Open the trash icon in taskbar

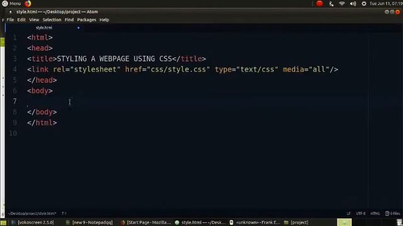click(399, 222)
